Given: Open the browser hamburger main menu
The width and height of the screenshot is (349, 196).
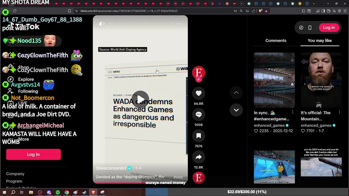Looking at the screenshot, I should [345, 11].
